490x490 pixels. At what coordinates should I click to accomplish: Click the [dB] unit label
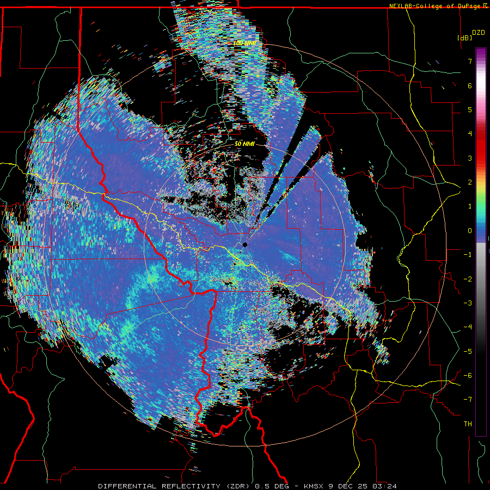tap(465, 38)
